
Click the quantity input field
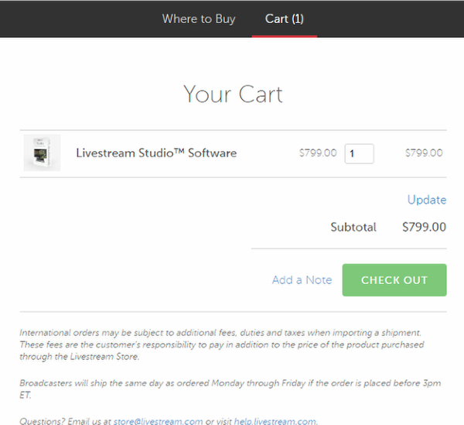pos(359,153)
